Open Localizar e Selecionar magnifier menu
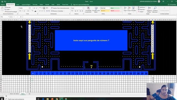This screenshot has height=100, width=177. coord(155,9)
